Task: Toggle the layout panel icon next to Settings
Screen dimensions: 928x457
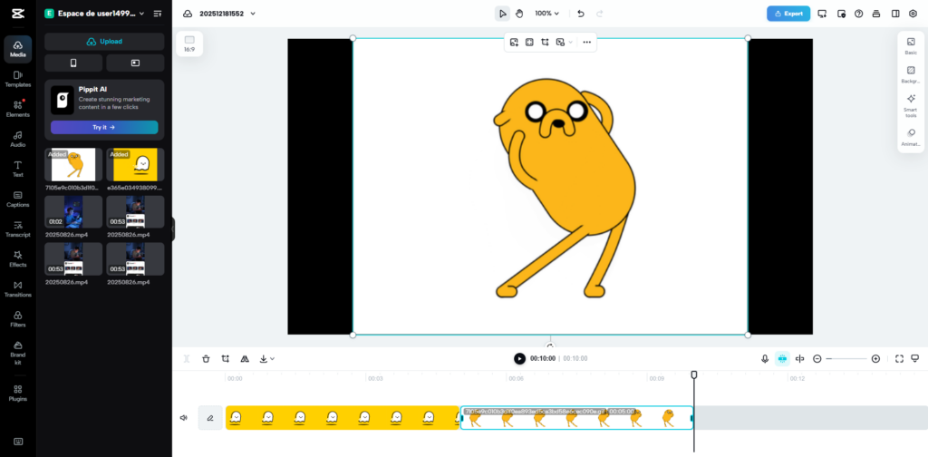Action: click(895, 14)
